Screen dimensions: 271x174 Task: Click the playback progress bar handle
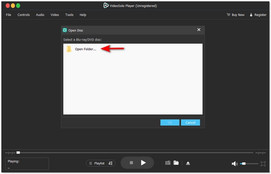[x=18, y=152]
